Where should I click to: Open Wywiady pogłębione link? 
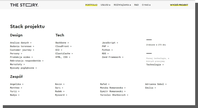[23, 68]
